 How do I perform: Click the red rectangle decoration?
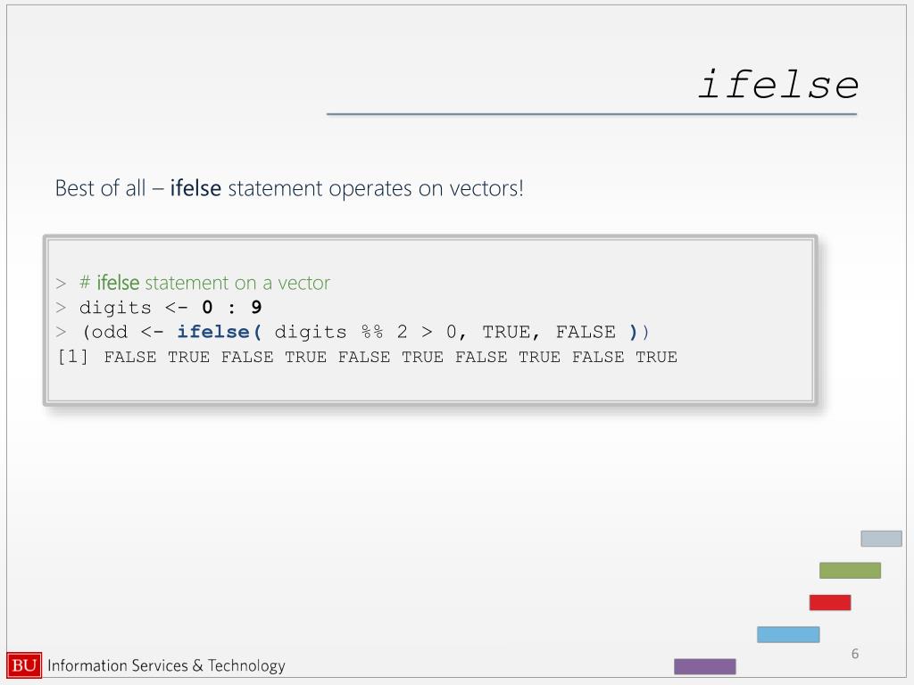click(829, 602)
